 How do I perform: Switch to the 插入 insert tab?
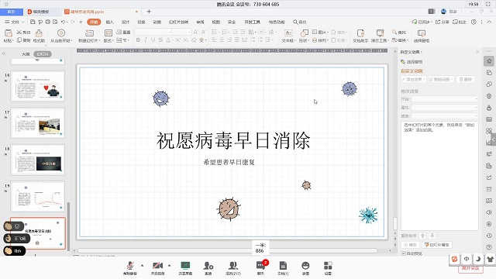(109, 22)
